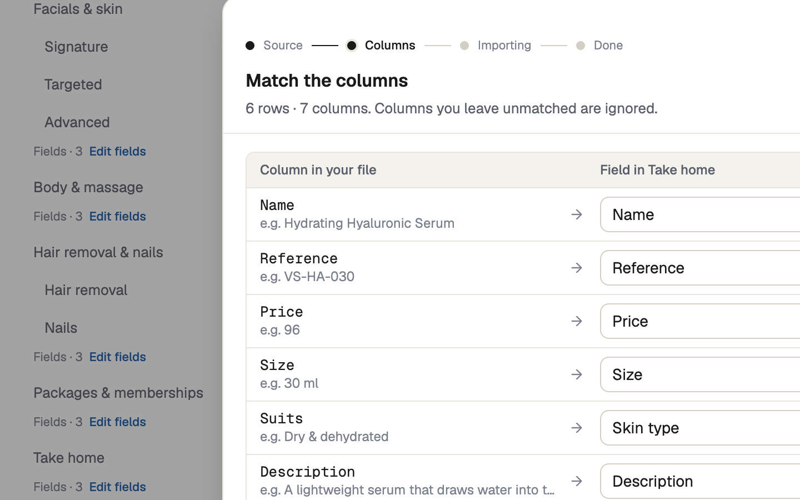800x500 pixels.
Task: Click the arrow icon in the Reference row
Action: point(577,268)
